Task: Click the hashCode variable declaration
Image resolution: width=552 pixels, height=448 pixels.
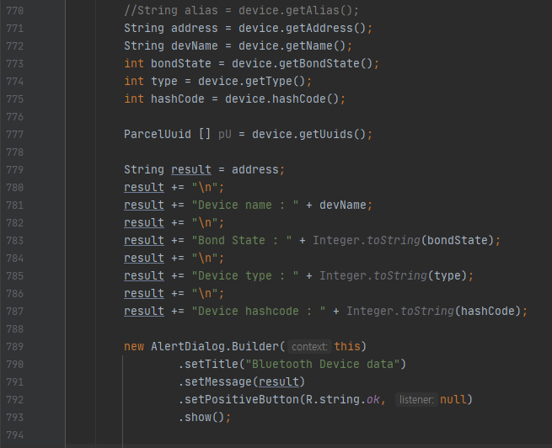Action: tap(178, 99)
